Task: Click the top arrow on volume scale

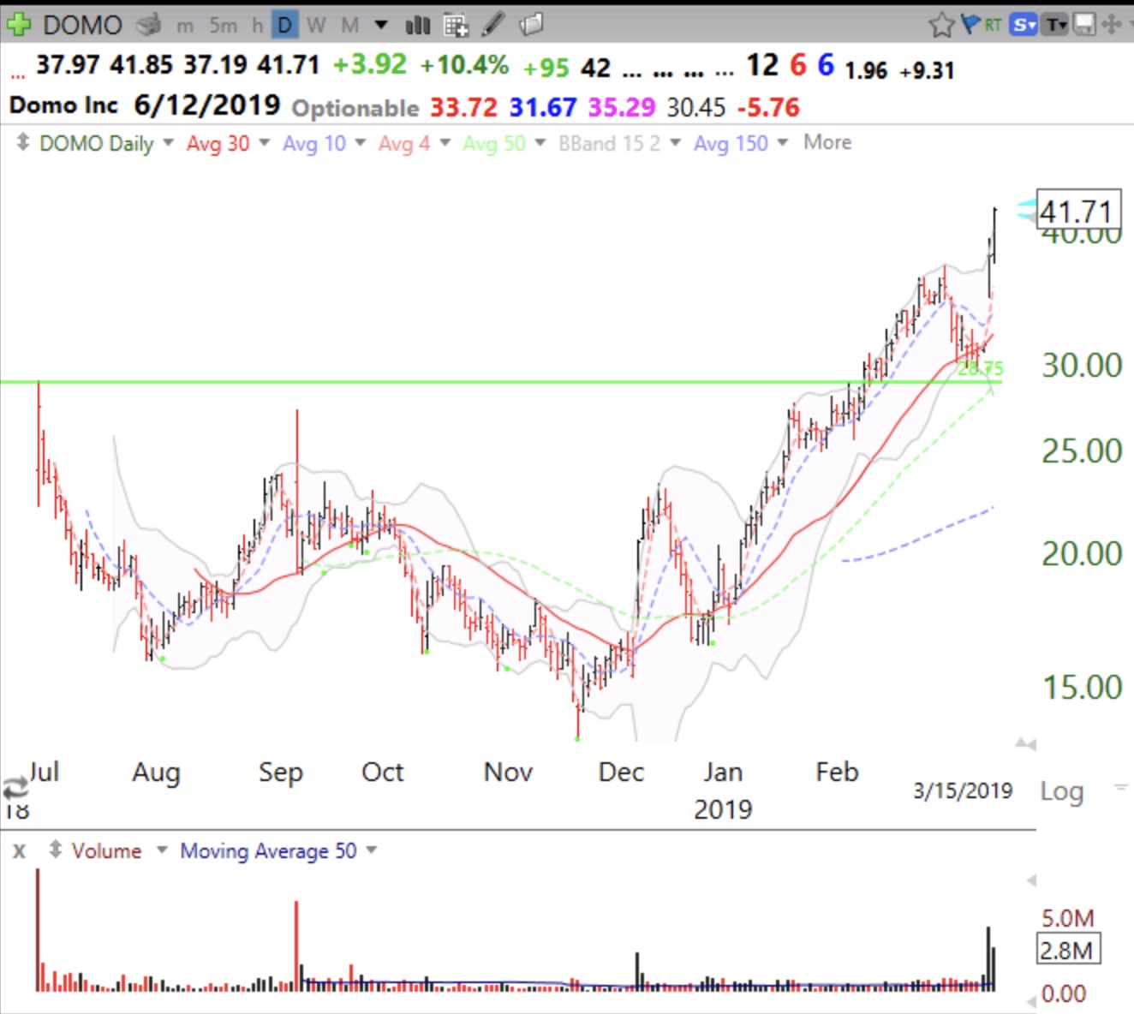Action: [1031, 880]
